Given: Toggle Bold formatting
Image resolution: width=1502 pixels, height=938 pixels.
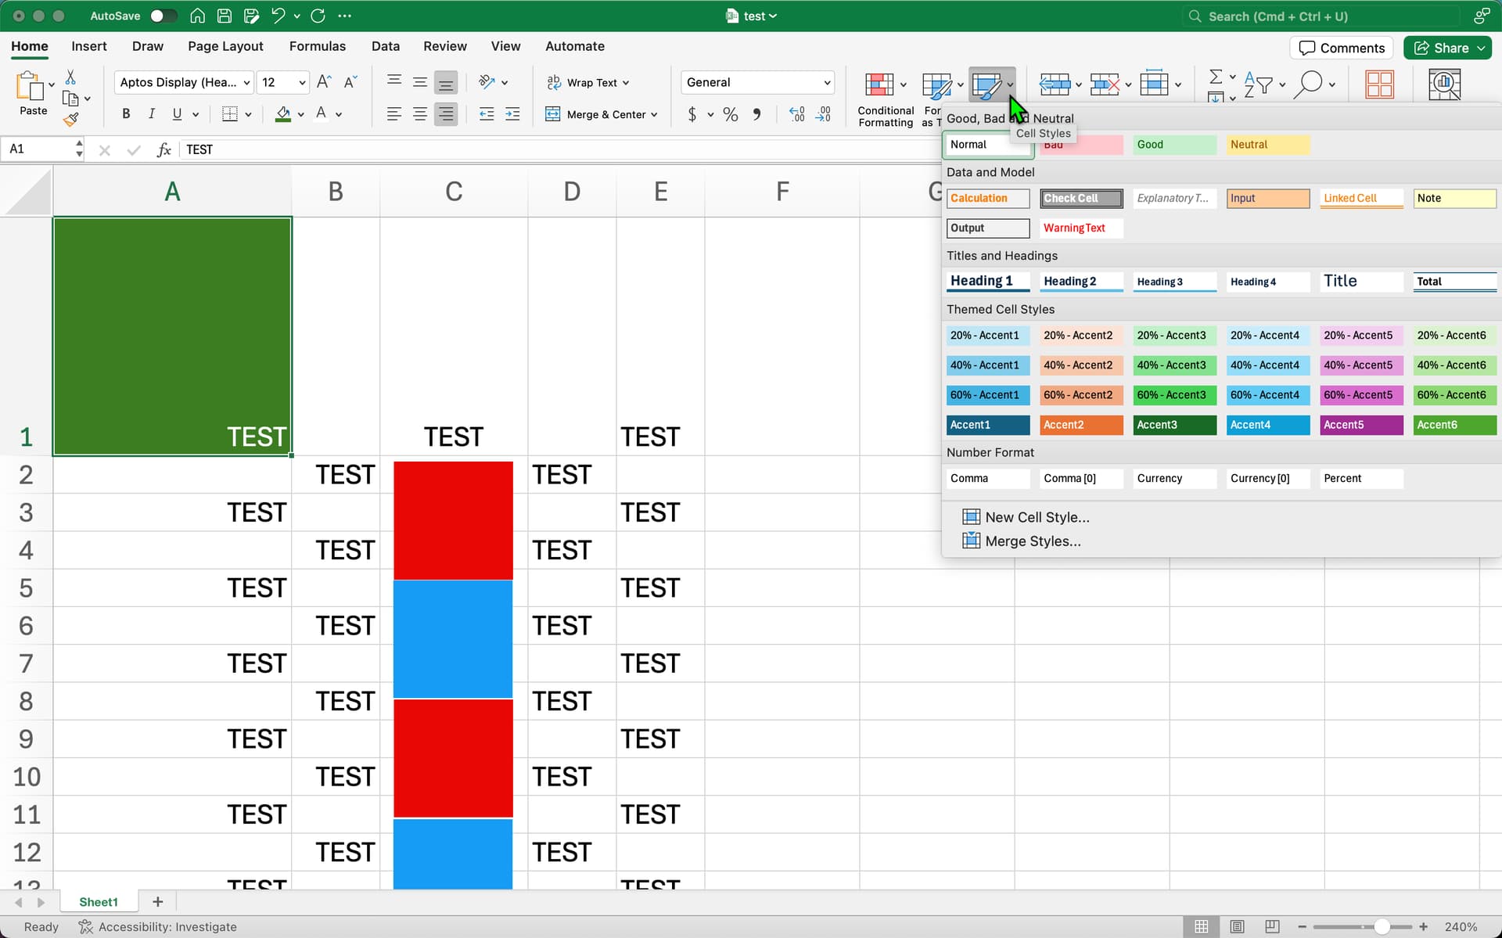Looking at the screenshot, I should [x=126, y=114].
